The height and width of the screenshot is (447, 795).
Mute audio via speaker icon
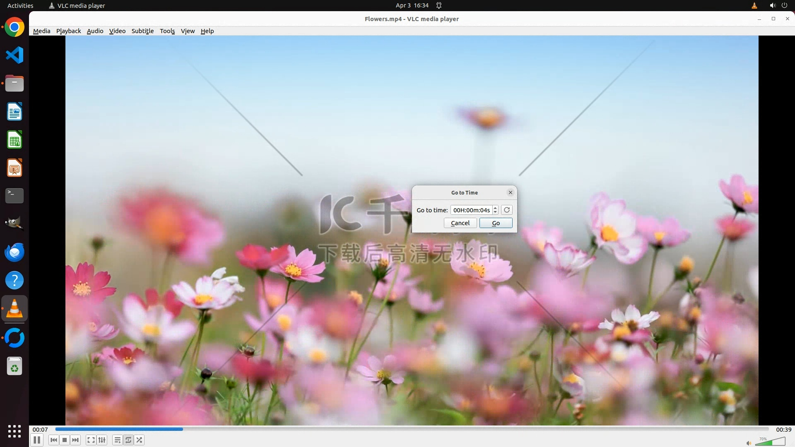pos(749,443)
